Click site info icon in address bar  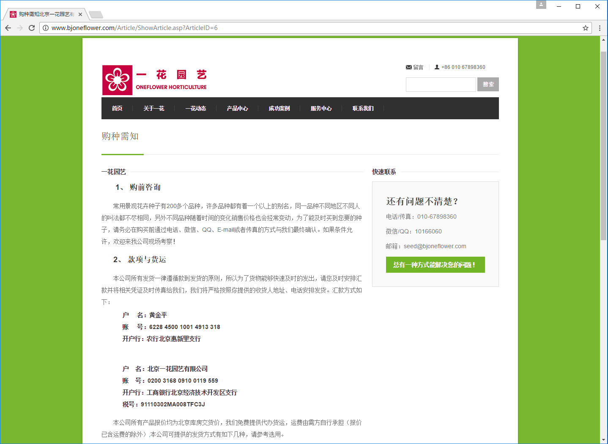pos(46,28)
